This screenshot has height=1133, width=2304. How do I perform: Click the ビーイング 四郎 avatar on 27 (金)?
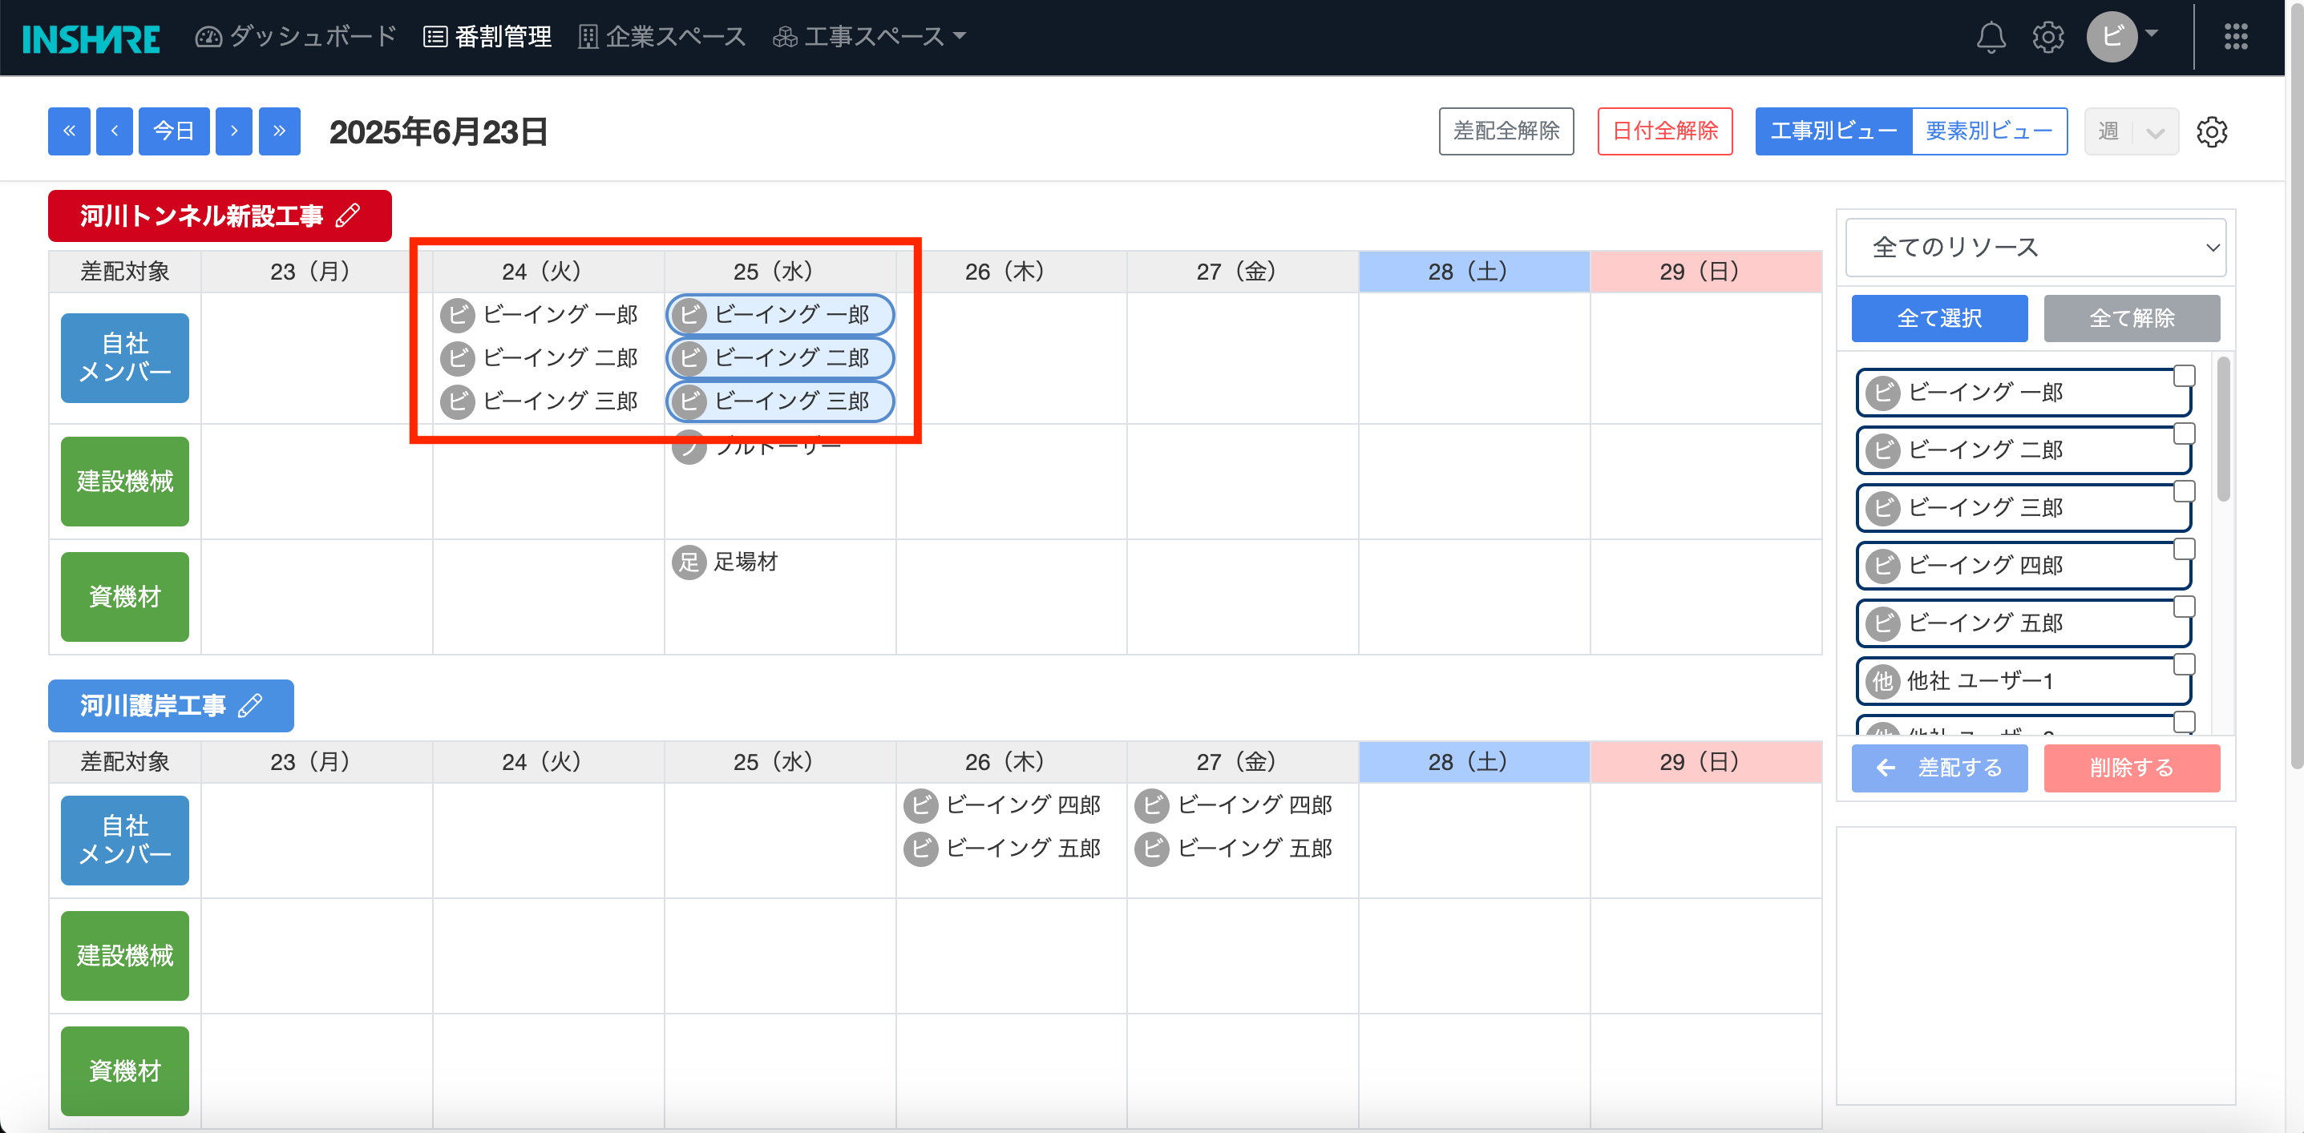coord(1152,804)
